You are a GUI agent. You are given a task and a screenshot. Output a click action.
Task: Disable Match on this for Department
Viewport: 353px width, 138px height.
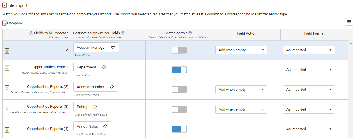(179, 70)
